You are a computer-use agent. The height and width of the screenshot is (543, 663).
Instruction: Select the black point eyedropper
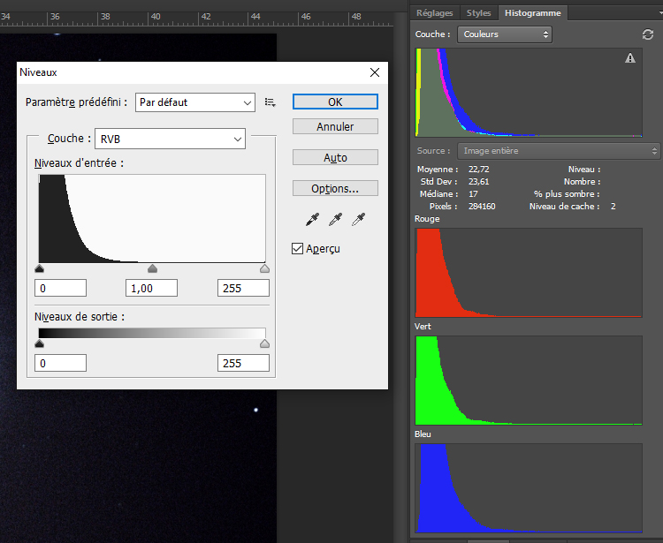pos(312,219)
